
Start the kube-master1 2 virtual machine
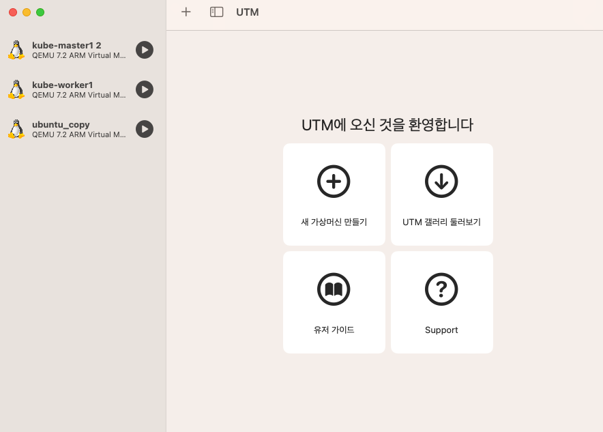coord(145,50)
